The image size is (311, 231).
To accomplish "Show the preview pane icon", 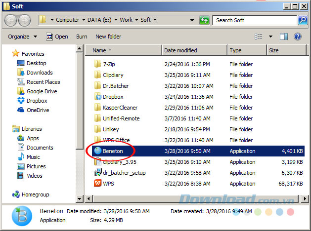I will click(284, 37).
